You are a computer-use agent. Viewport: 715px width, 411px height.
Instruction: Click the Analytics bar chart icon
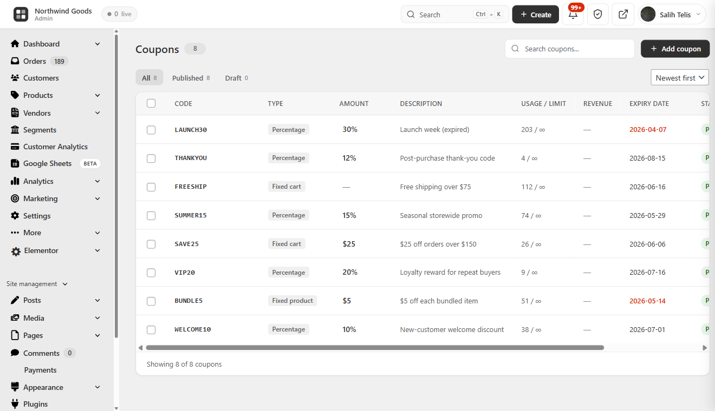pyautogui.click(x=15, y=181)
